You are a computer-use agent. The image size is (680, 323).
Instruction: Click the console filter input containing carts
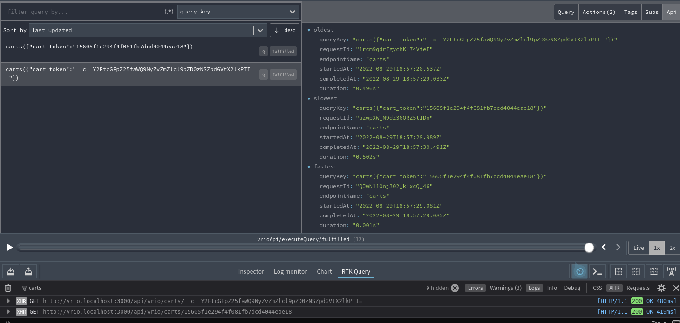221,288
